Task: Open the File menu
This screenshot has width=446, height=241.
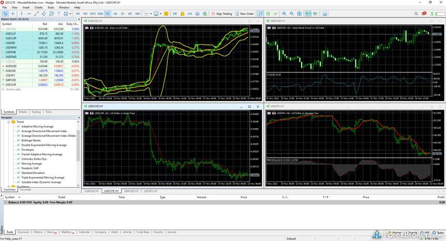Action: [x=5, y=7]
